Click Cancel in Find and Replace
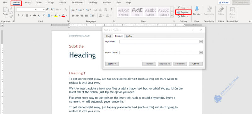The height and width of the screenshot is (114, 252). tap(196, 64)
